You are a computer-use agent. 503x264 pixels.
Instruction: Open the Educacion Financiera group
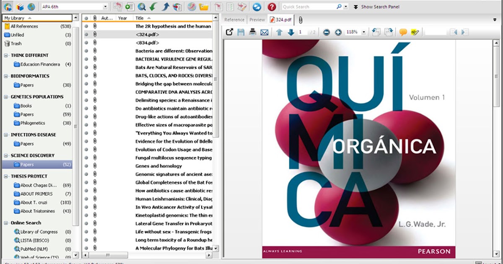40,65
